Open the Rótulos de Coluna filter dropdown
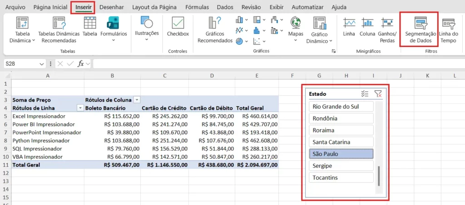Screen dimensions: 465x205 coord(136,100)
